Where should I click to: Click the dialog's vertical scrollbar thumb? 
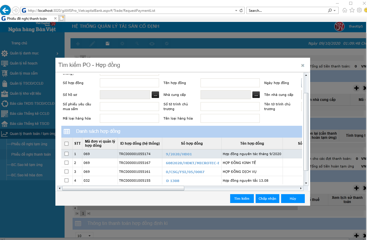click(306, 132)
